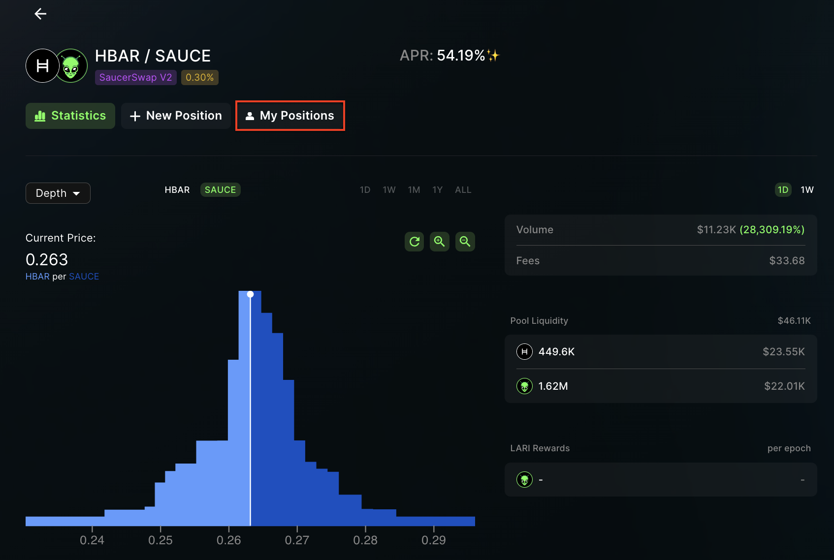Click the HBAR / SAUCE pair title
Viewport: 834px width, 560px height.
153,56
